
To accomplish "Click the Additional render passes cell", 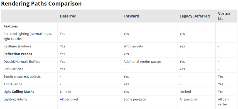I will 142,61.
